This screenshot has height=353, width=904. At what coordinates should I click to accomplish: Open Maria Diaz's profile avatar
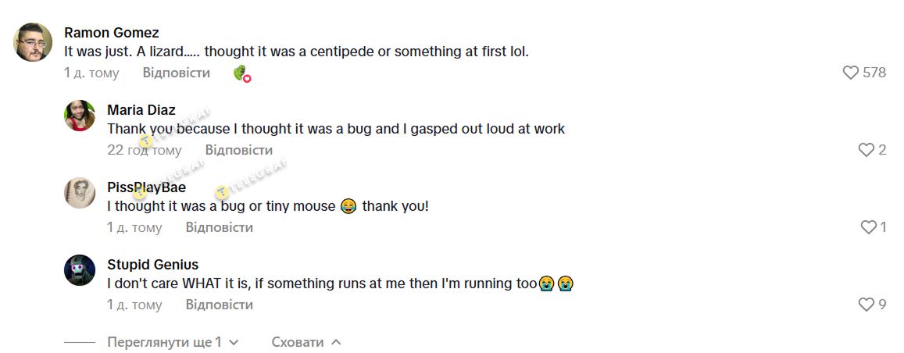[80, 116]
